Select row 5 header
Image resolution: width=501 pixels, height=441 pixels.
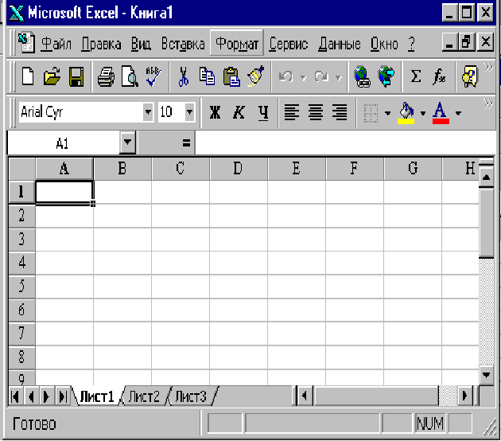pyautogui.click(x=21, y=286)
